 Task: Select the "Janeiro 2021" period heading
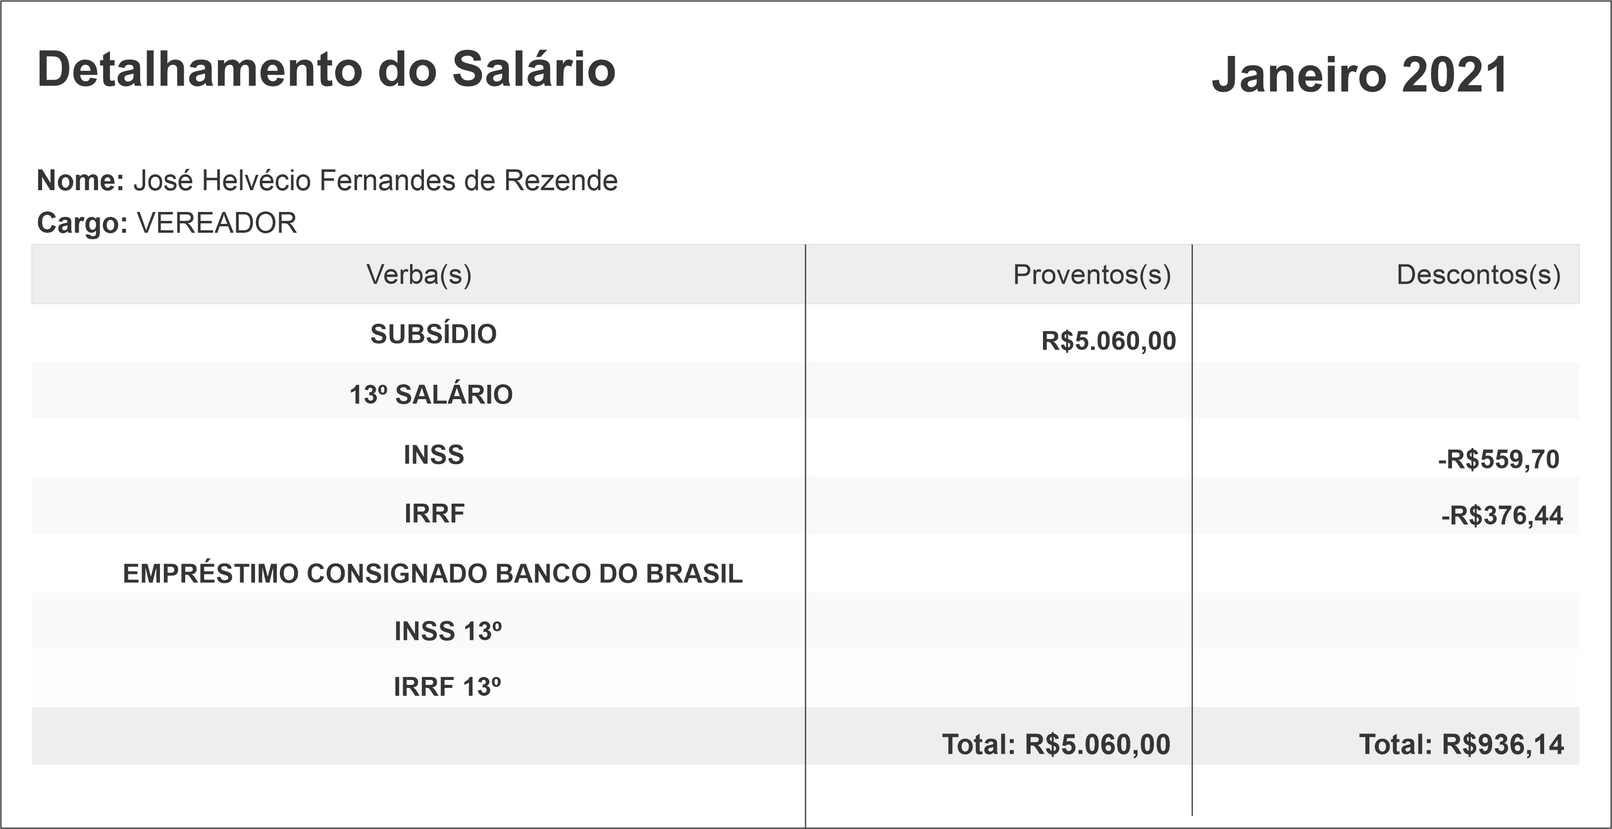point(1359,75)
